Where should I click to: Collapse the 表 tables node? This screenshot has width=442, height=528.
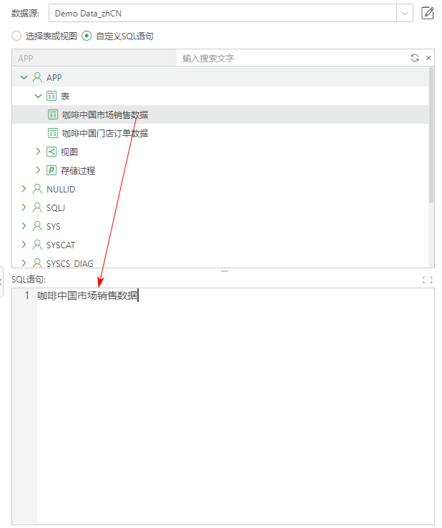(38, 96)
